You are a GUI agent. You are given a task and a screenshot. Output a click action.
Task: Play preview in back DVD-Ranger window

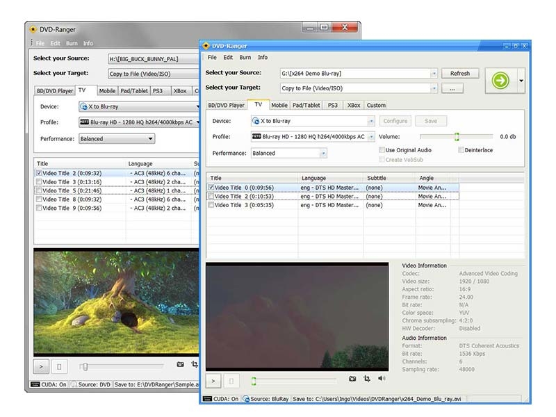(x=41, y=367)
